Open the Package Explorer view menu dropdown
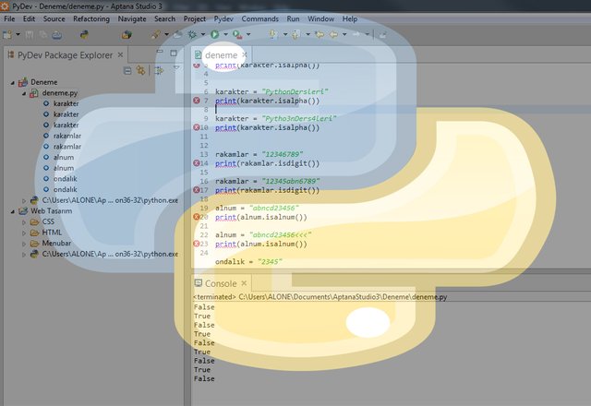 click(x=175, y=69)
